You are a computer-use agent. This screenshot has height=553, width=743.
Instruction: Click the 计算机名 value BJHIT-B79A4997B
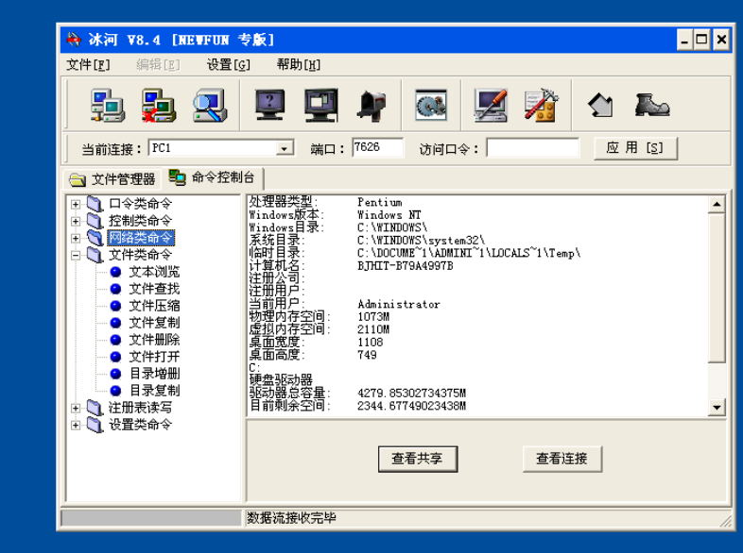pyautogui.click(x=406, y=266)
